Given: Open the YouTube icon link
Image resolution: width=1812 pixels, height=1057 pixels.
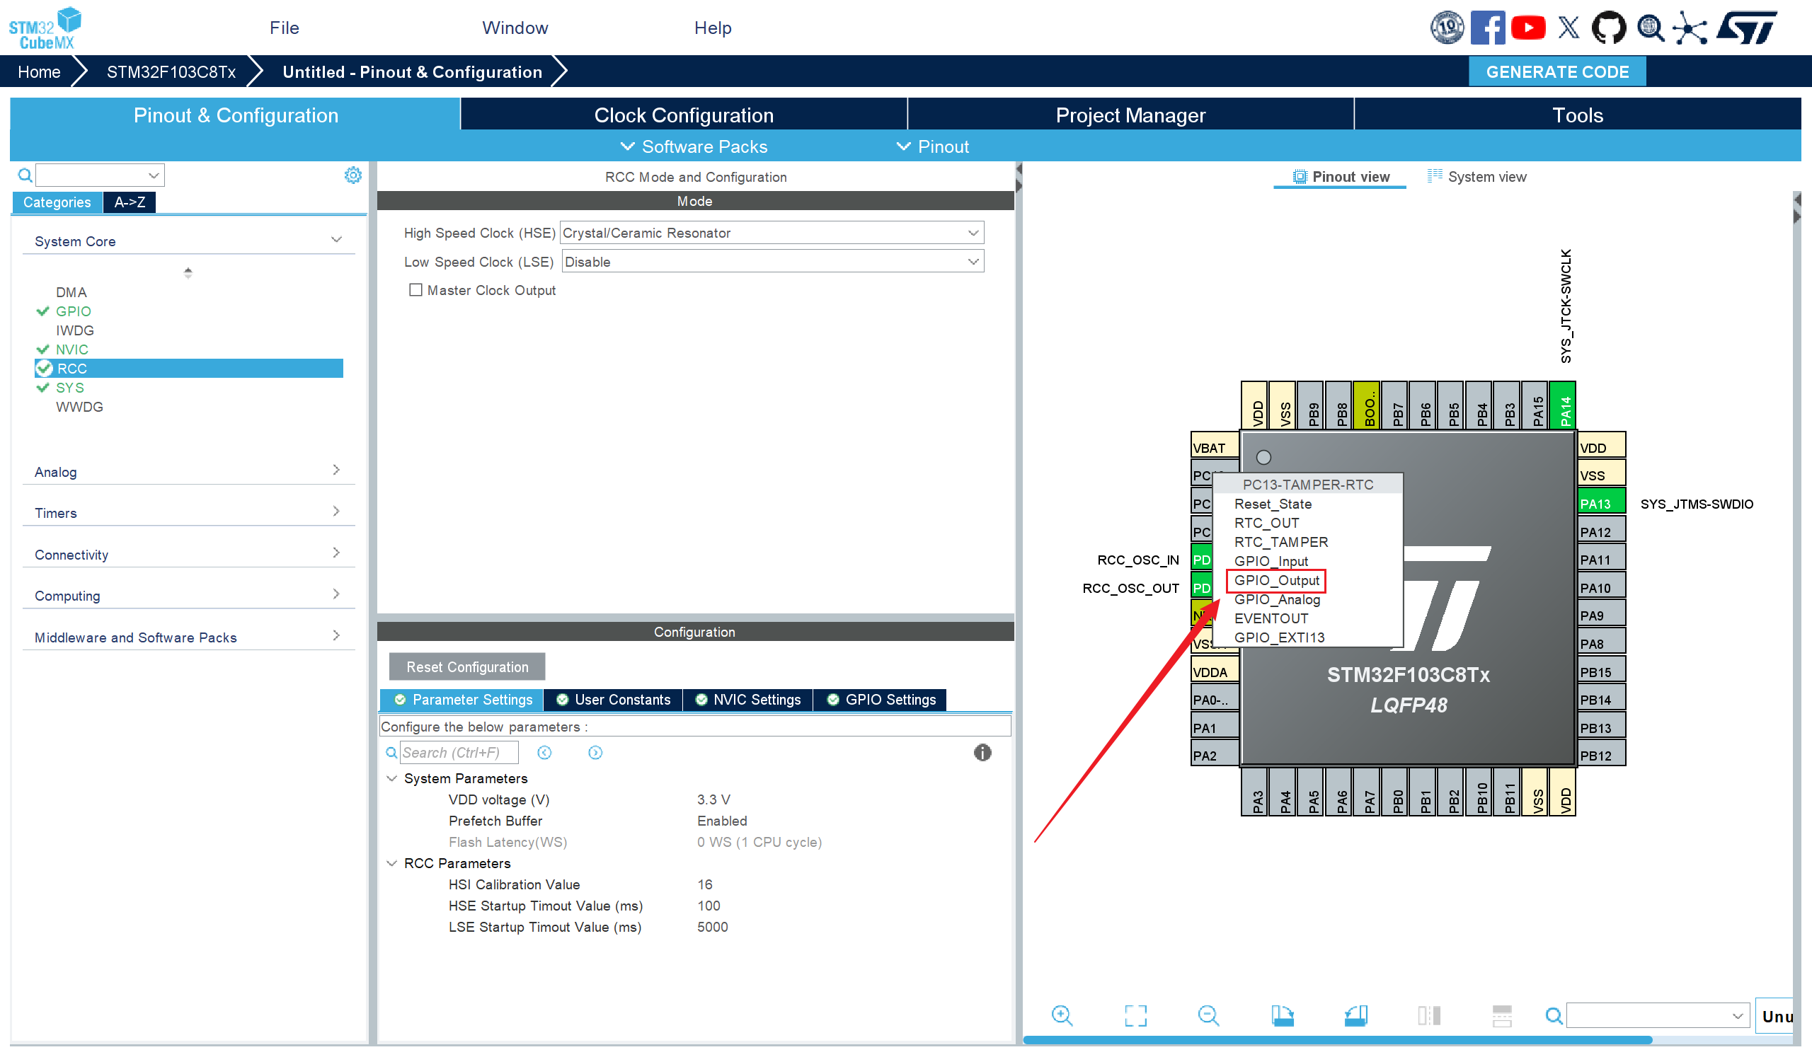Looking at the screenshot, I should (1528, 28).
